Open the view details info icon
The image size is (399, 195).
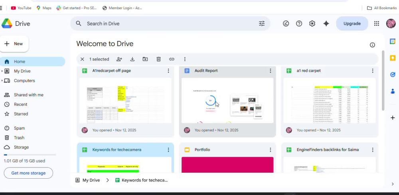pos(372,45)
